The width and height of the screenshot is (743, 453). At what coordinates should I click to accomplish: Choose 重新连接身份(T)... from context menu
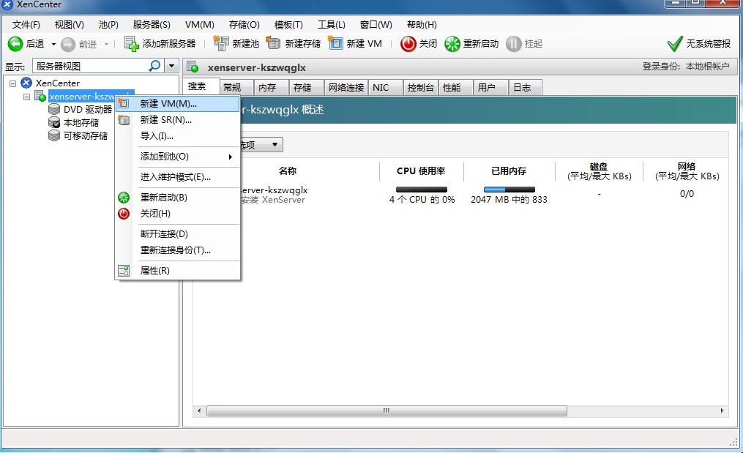pyautogui.click(x=178, y=250)
